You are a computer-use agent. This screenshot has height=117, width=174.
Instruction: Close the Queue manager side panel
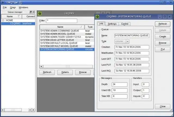point(34,12)
